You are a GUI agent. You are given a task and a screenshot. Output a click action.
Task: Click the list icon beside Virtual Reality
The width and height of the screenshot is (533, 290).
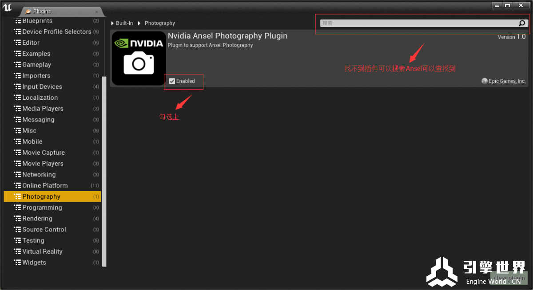17,251
